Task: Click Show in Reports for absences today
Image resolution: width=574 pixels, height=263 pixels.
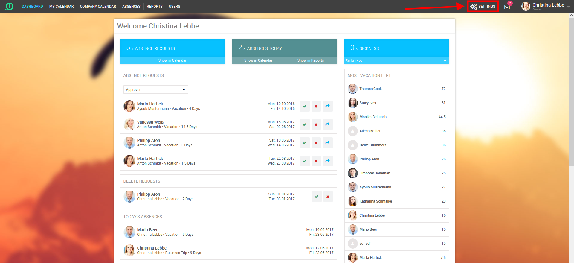Action: 310,60
